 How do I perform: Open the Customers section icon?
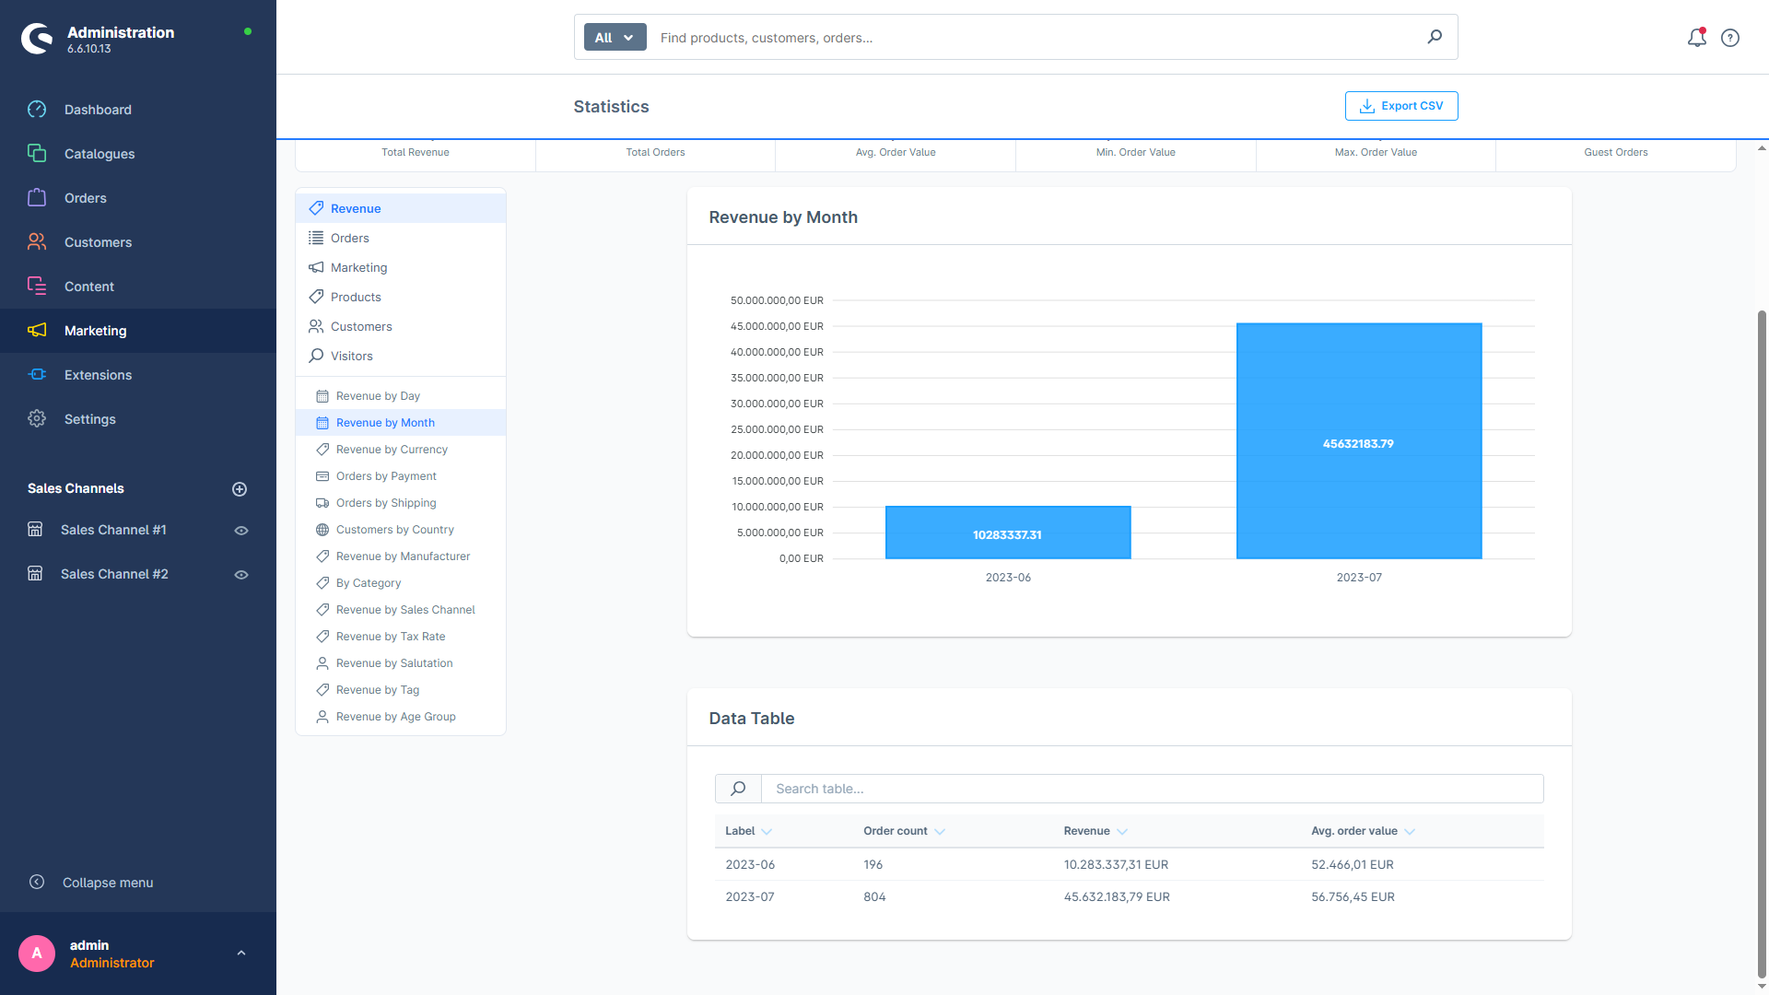[37, 241]
